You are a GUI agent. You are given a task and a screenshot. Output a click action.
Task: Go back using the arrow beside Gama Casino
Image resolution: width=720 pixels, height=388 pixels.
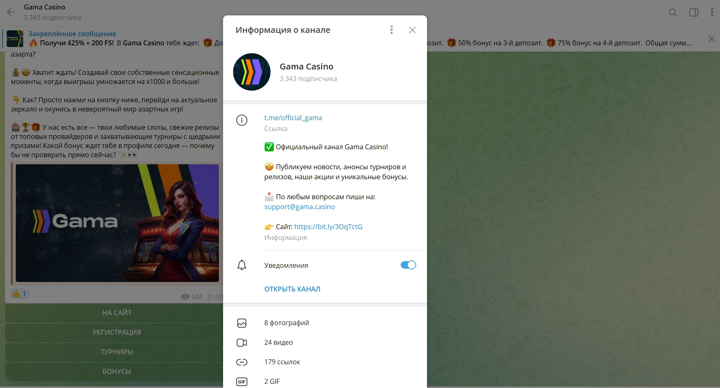pos(11,12)
